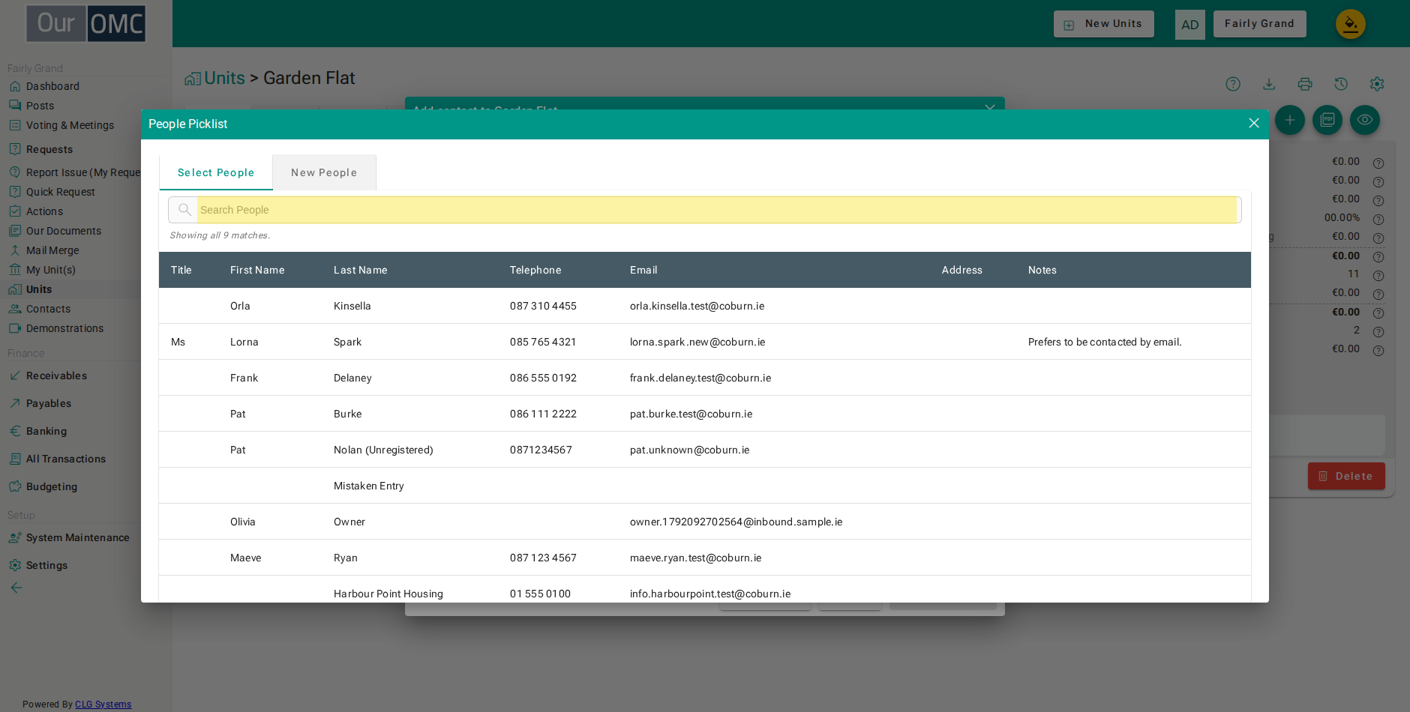Image resolution: width=1410 pixels, height=712 pixels.
Task: Sort by the Last Name column header
Action: pyautogui.click(x=361, y=270)
